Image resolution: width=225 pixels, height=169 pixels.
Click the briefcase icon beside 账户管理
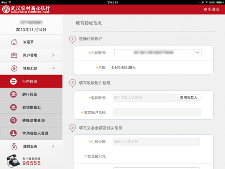14,55
